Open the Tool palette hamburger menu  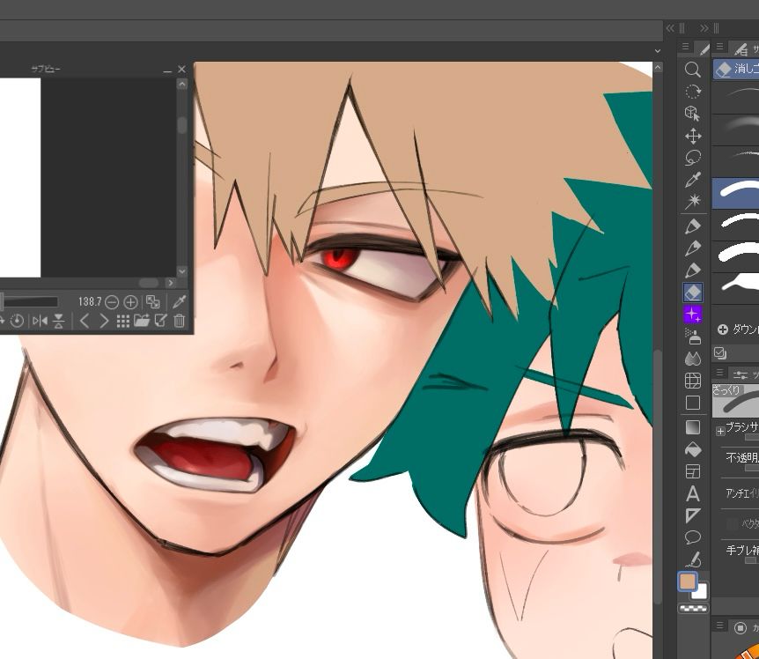click(685, 47)
